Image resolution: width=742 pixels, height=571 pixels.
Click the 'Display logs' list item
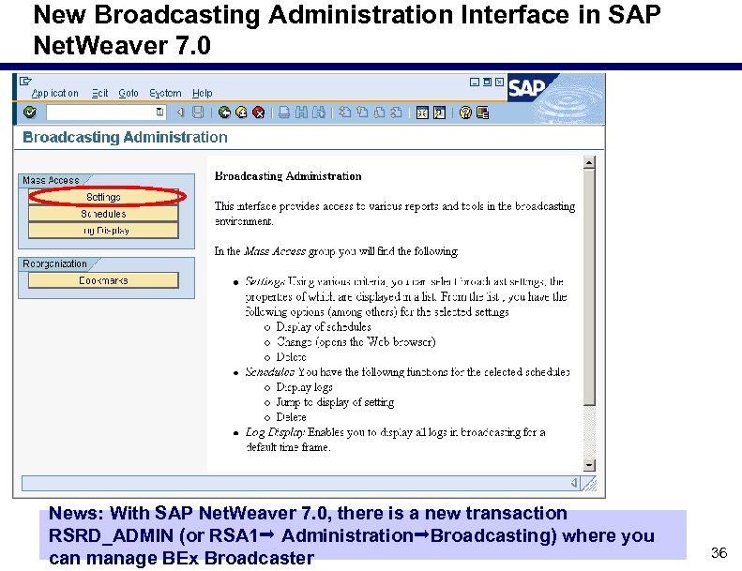[x=304, y=387]
